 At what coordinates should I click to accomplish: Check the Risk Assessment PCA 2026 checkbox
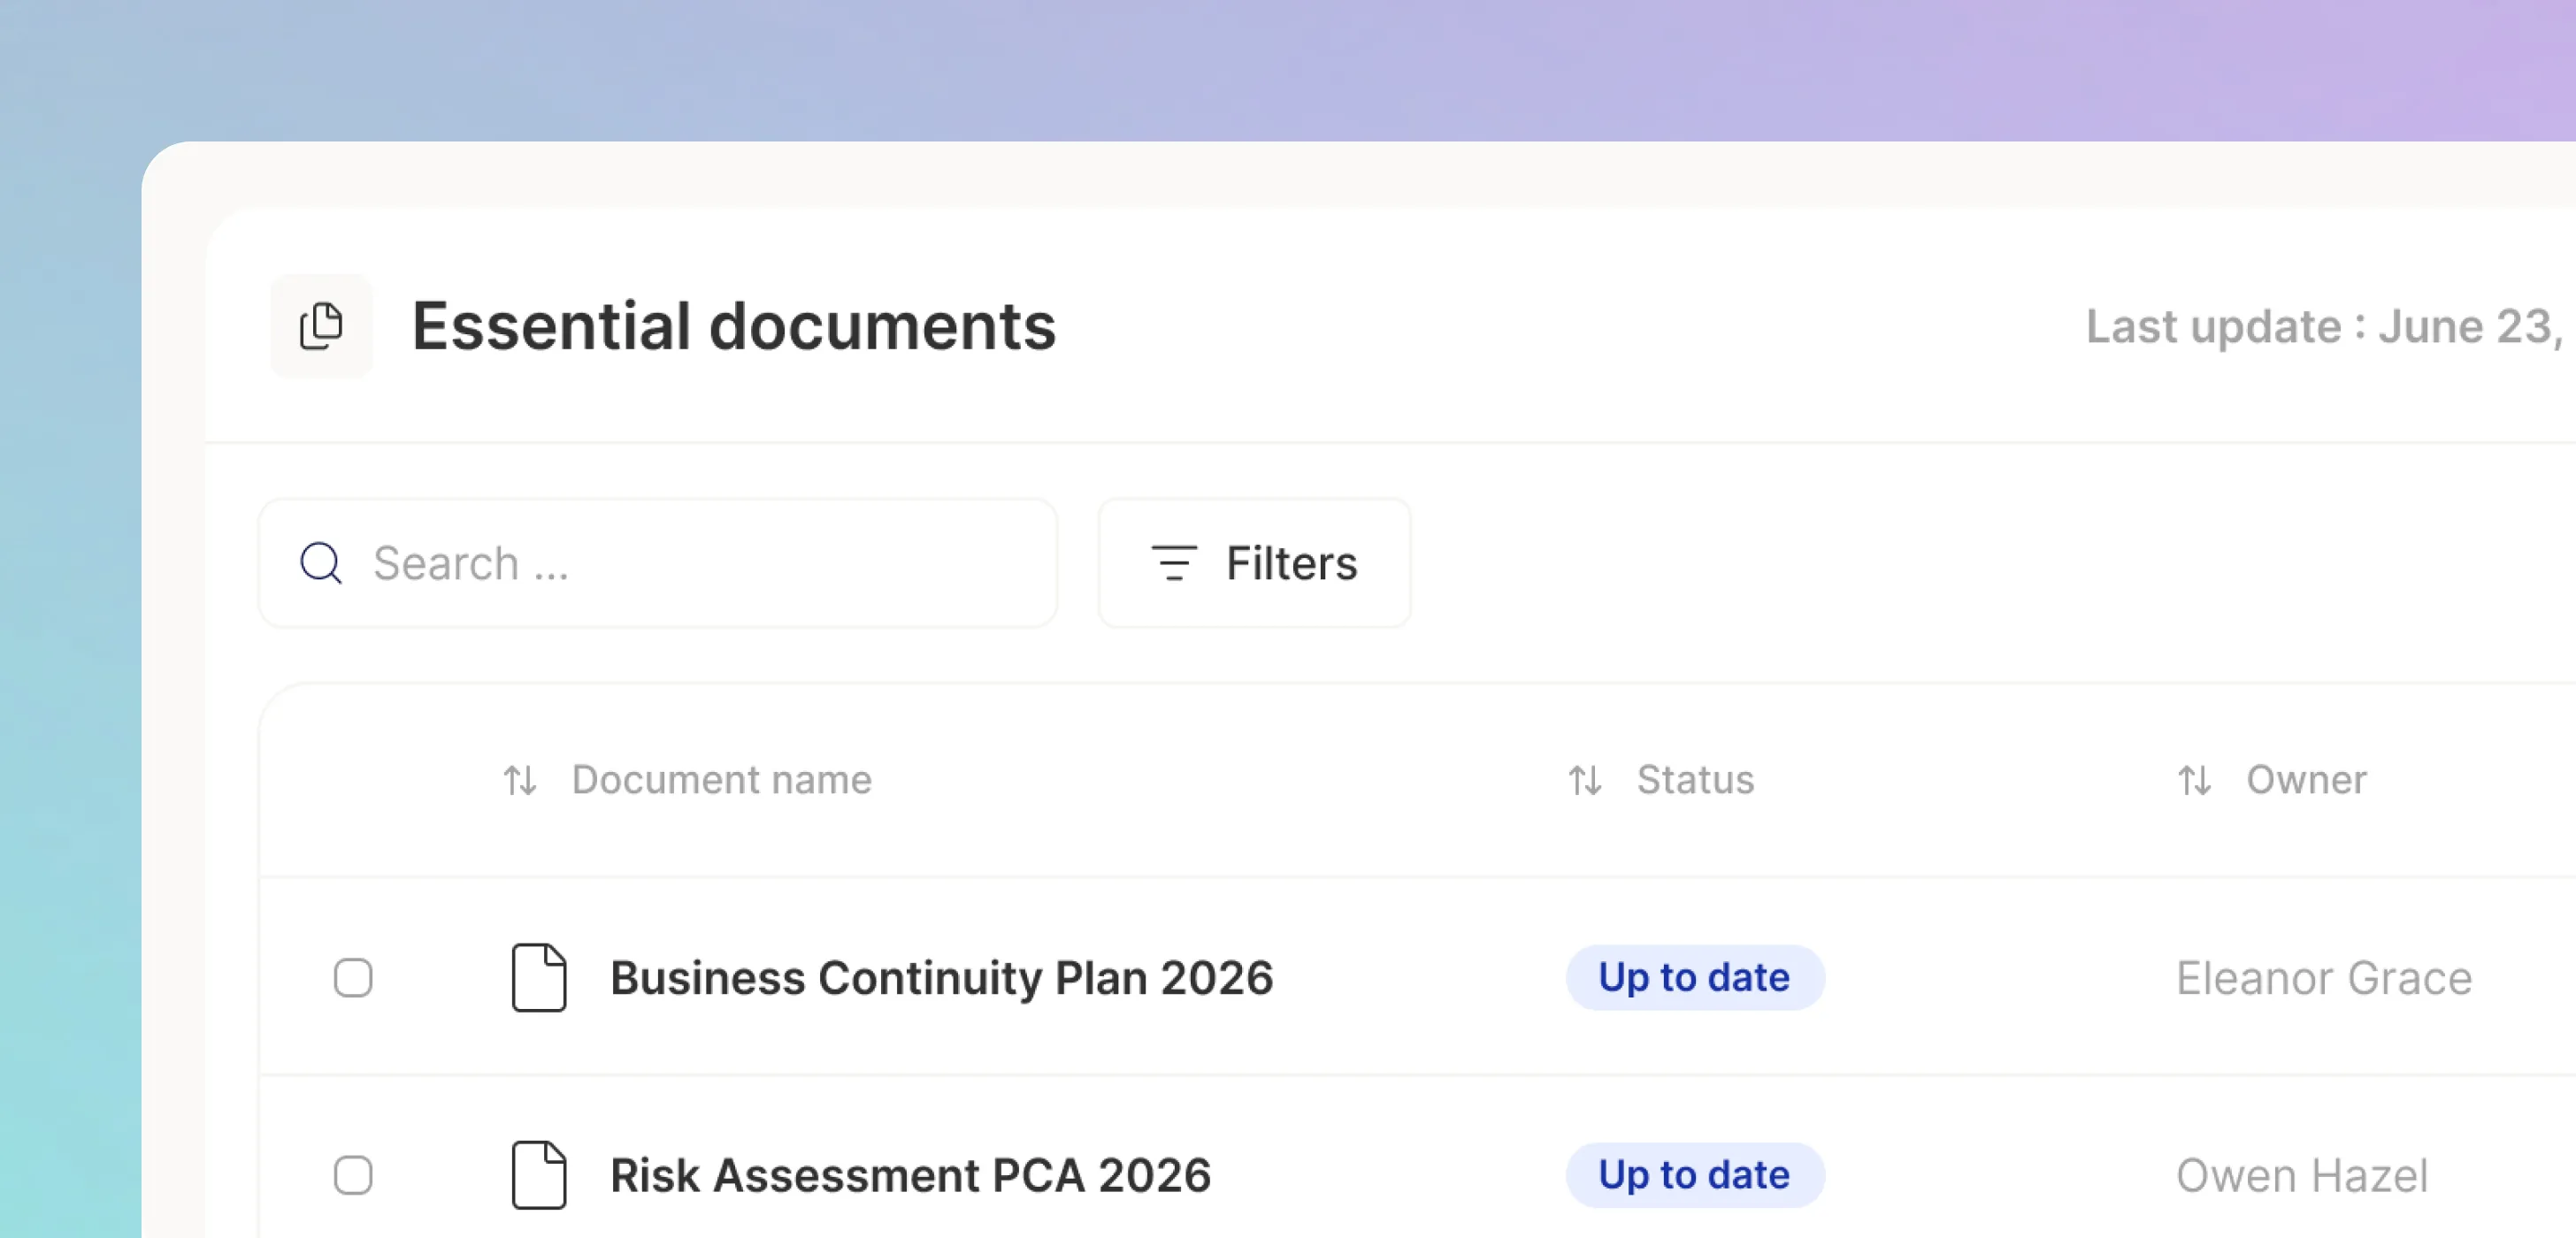pyautogui.click(x=353, y=1175)
